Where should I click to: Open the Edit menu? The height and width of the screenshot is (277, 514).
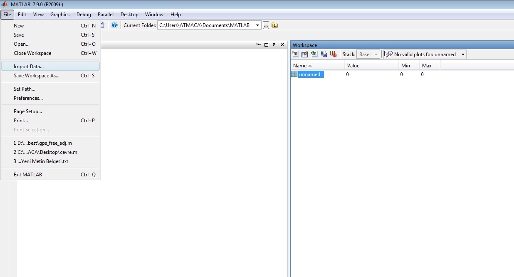pyautogui.click(x=22, y=15)
